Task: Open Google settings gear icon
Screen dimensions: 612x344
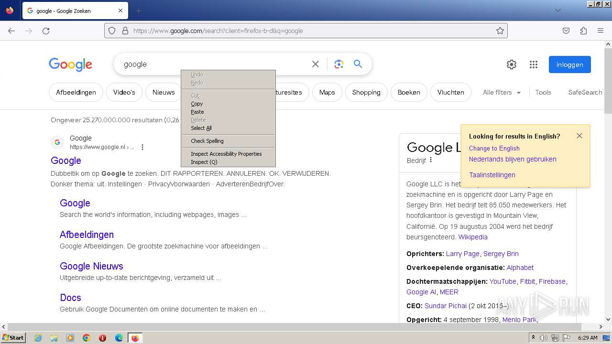Action: (512, 64)
